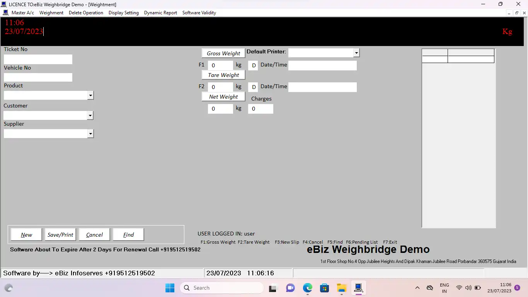Click the application icon in the menu bar
528x297 pixels.
pos(5,12)
